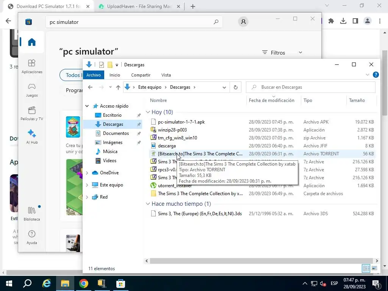Expand OneDrive tree node

tap(87, 173)
